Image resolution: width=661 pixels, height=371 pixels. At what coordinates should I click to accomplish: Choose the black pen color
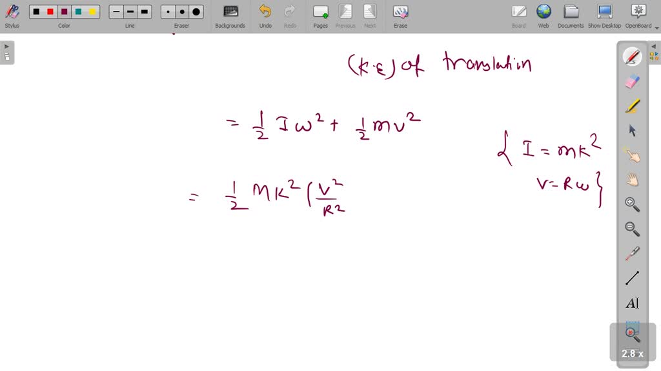tap(36, 12)
